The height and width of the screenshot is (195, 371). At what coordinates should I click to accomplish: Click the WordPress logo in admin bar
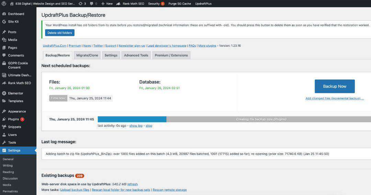(x=4, y=3)
